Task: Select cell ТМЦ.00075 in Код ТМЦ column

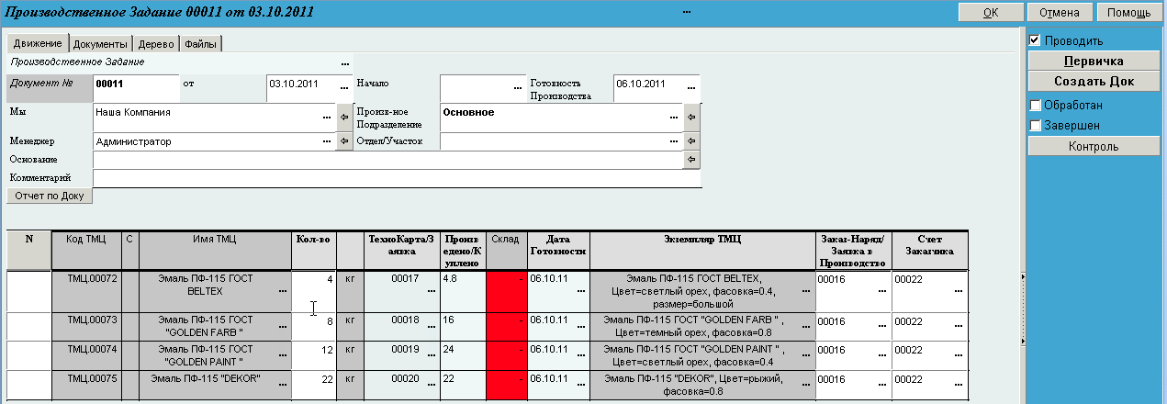Action: coord(86,383)
